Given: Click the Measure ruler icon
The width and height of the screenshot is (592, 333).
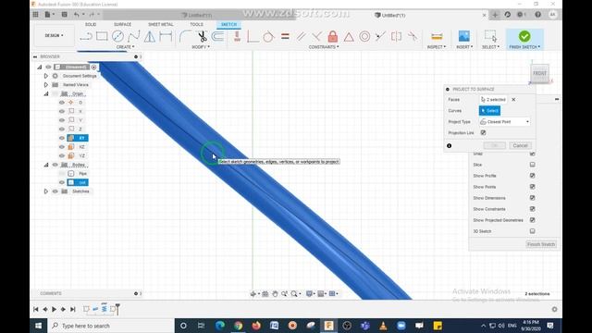Looking at the screenshot, I should (x=437, y=36).
